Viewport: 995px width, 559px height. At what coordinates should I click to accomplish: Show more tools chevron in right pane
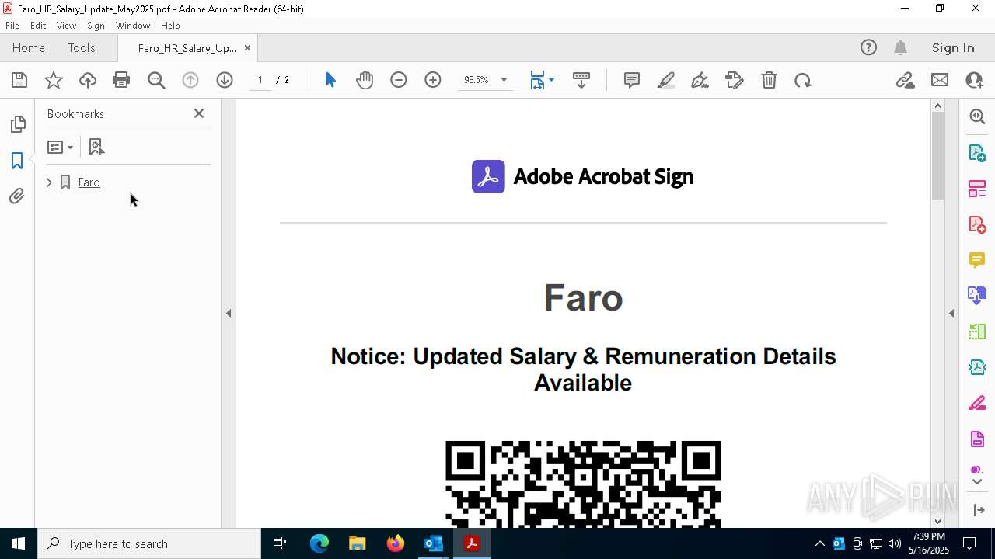coord(977,483)
